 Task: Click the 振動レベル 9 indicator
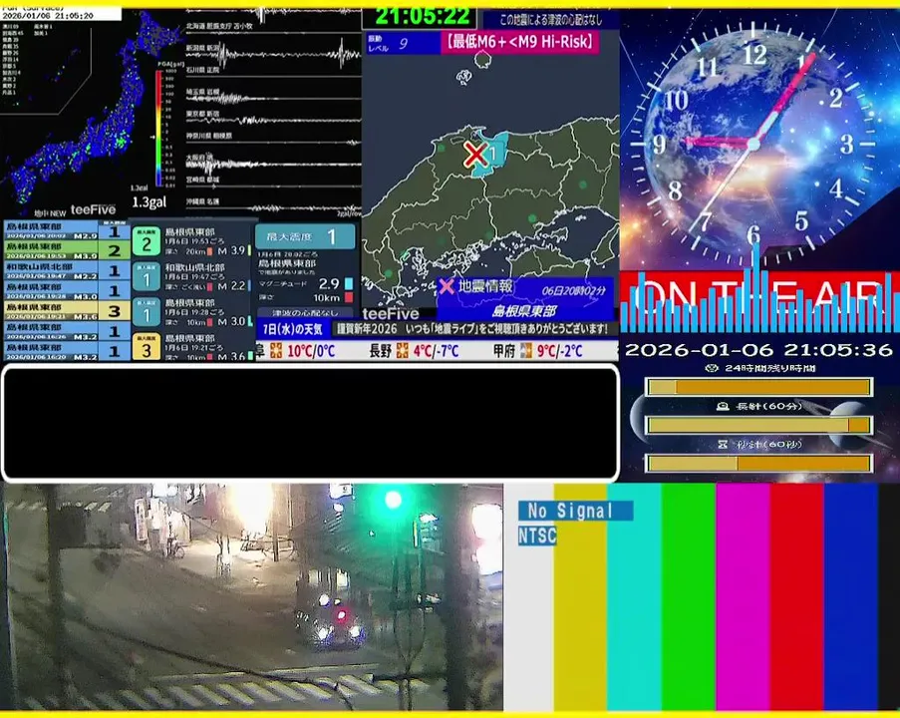click(x=402, y=43)
